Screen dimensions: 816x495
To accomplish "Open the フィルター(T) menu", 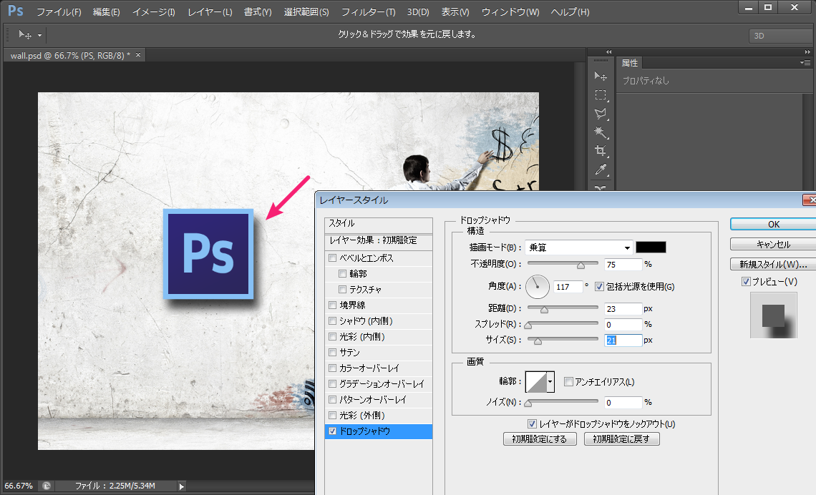I will [368, 12].
